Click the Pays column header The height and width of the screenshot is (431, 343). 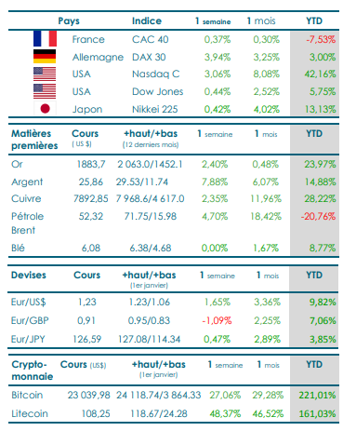[x=69, y=21]
